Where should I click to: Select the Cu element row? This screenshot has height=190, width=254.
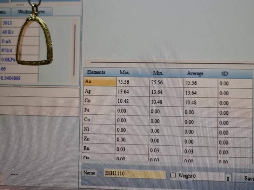point(100,101)
